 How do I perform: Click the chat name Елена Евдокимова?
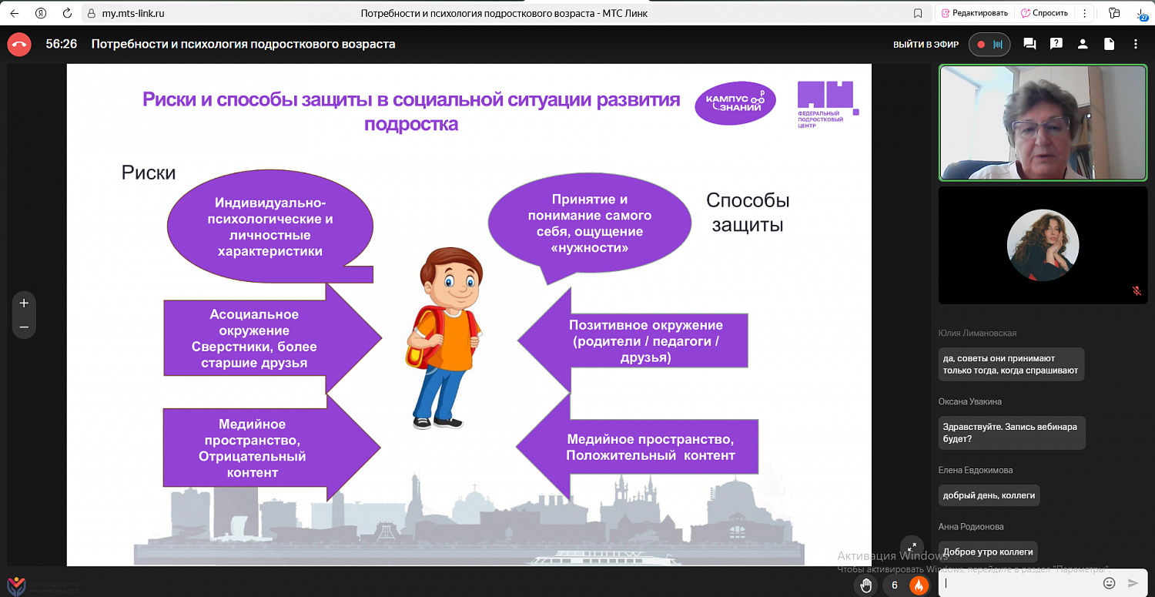[976, 470]
